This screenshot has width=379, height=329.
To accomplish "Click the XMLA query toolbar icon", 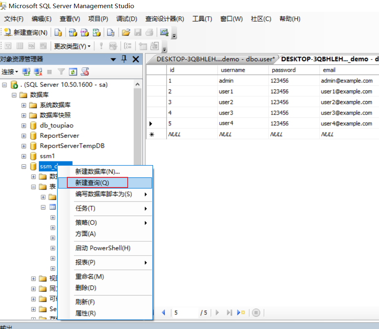I will 96,32.
